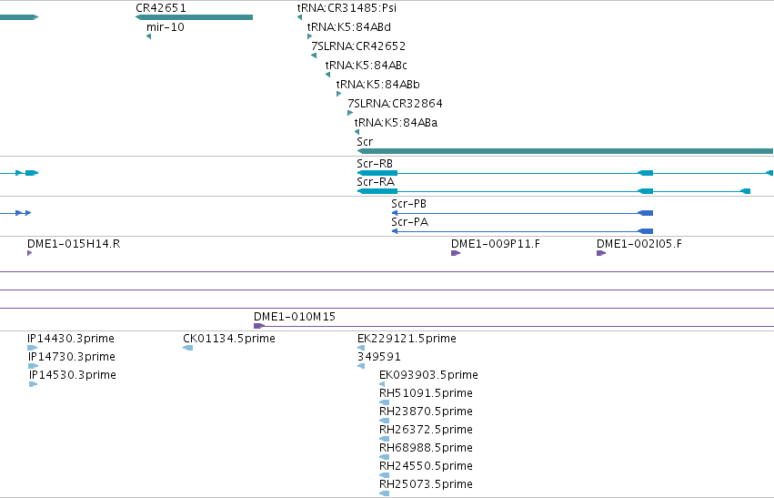
Task: Click the RH24550.5prime label text
Action: pyautogui.click(x=426, y=466)
